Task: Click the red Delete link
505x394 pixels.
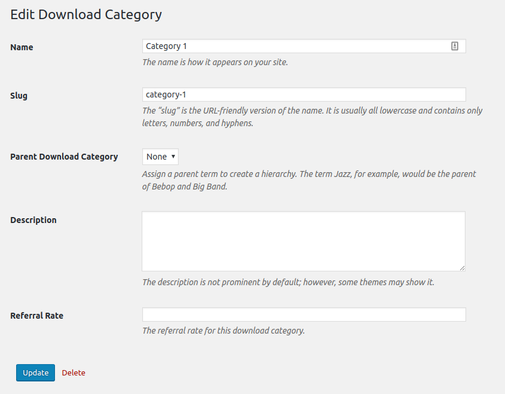Action: click(74, 372)
